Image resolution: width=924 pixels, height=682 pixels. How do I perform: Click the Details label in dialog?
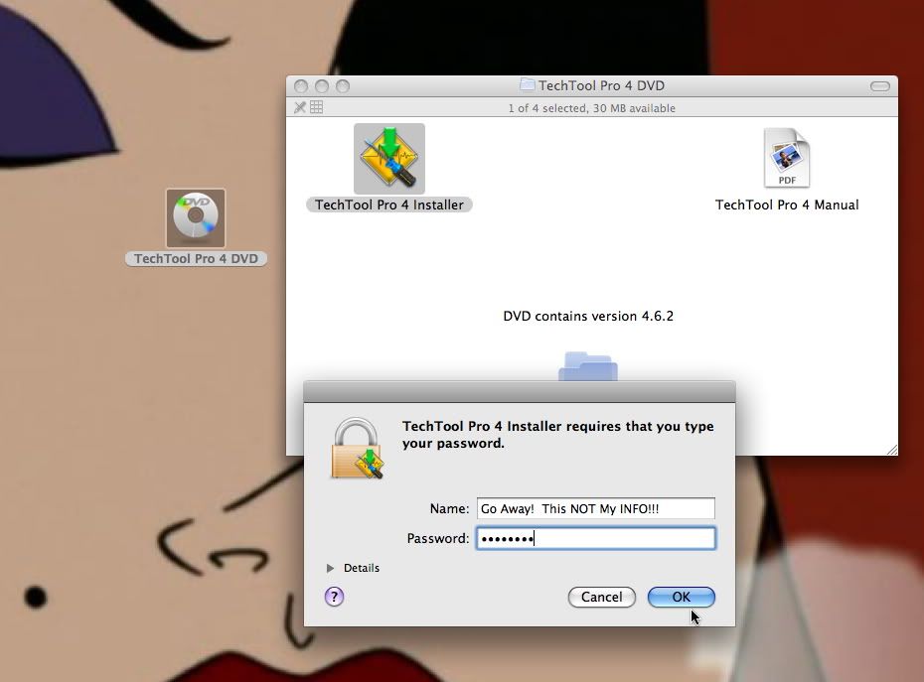pyautogui.click(x=362, y=568)
